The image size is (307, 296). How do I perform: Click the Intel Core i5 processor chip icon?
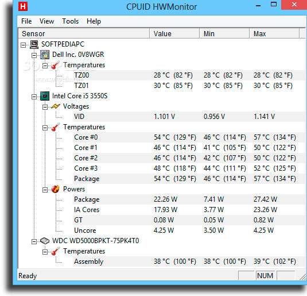coord(45,96)
